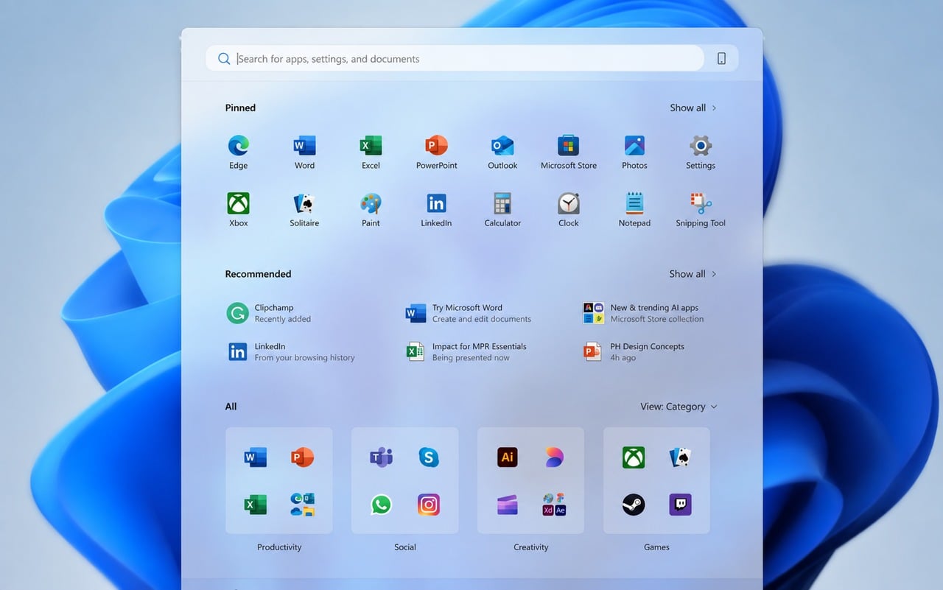Open Microsoft Teams in the Social folder
Viewport: 943px width, 590px height.
(x=381, y=457)
